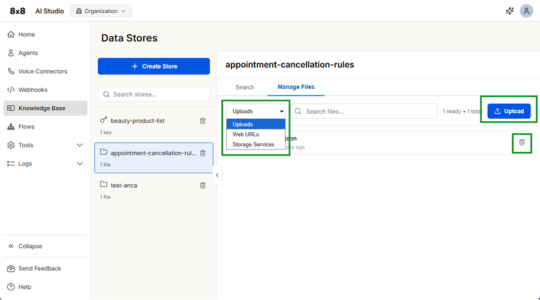Open Voice Connectors page
540x300 pixels.
point(43,71)
